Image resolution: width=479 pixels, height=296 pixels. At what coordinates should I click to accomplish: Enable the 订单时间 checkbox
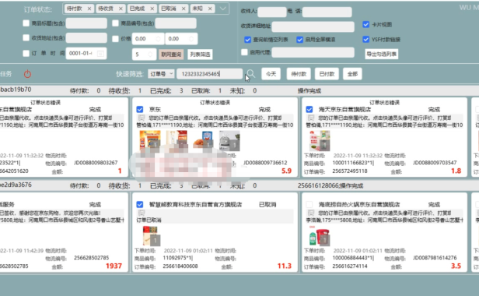(x=26, y=53)
